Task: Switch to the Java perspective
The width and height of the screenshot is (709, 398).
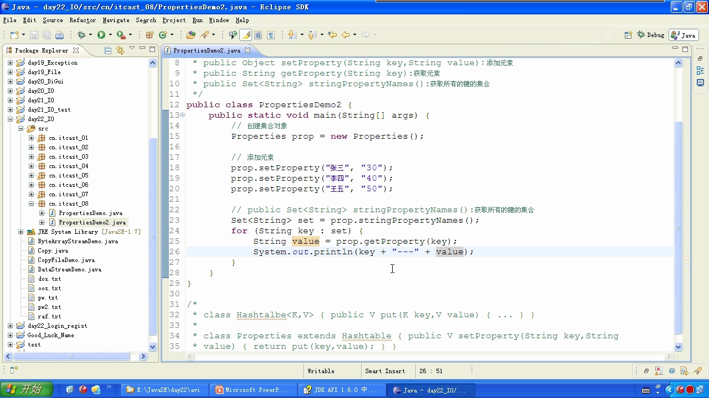Action: [x=683, y=35]
